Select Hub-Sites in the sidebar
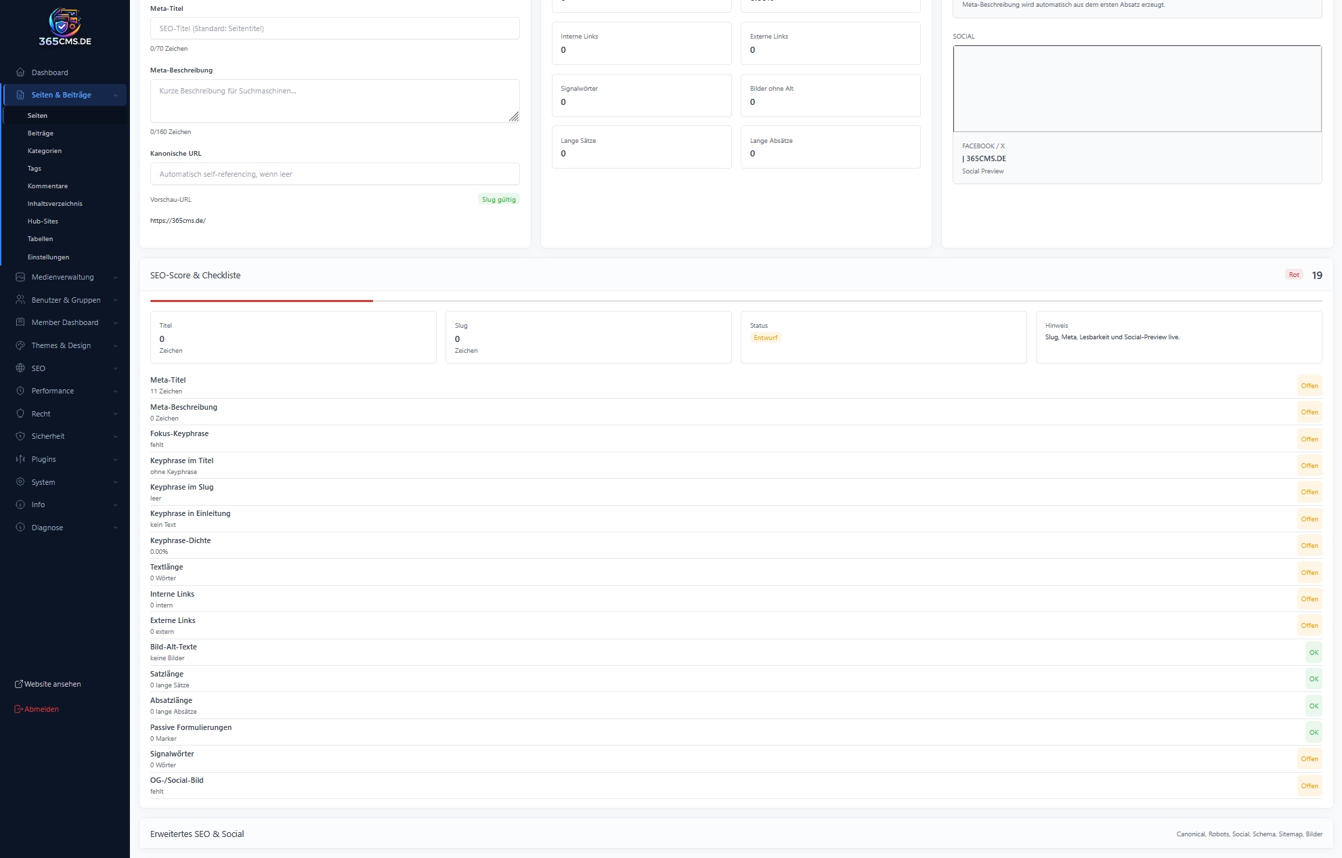 pos(43,221)
